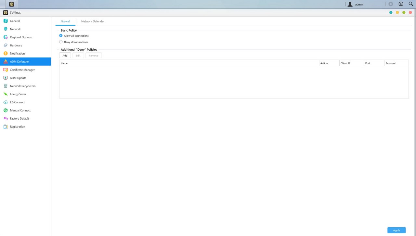Click the Allow all connections label text
The height and width of the screenshot is (236, 416).
click(76, 36)
